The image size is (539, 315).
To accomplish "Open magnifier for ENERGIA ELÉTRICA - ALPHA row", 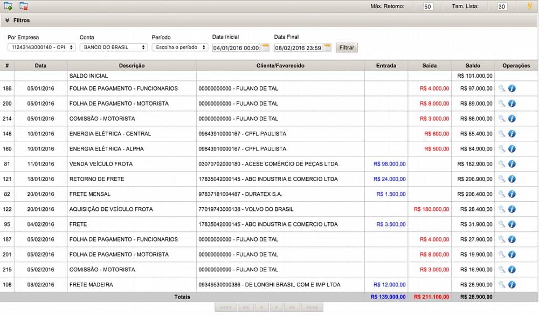I will point(502,149).
